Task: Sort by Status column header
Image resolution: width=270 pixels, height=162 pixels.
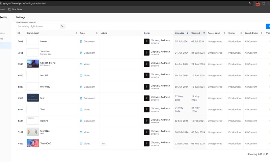Action: click(x=241, y=33)
